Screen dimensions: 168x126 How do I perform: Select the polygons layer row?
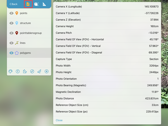coord(29,53)
